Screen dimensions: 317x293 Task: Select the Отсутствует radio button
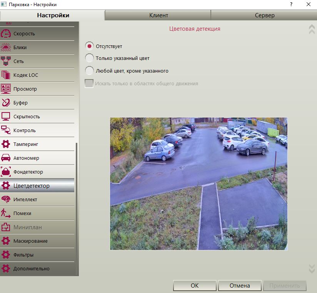(89, 46)
